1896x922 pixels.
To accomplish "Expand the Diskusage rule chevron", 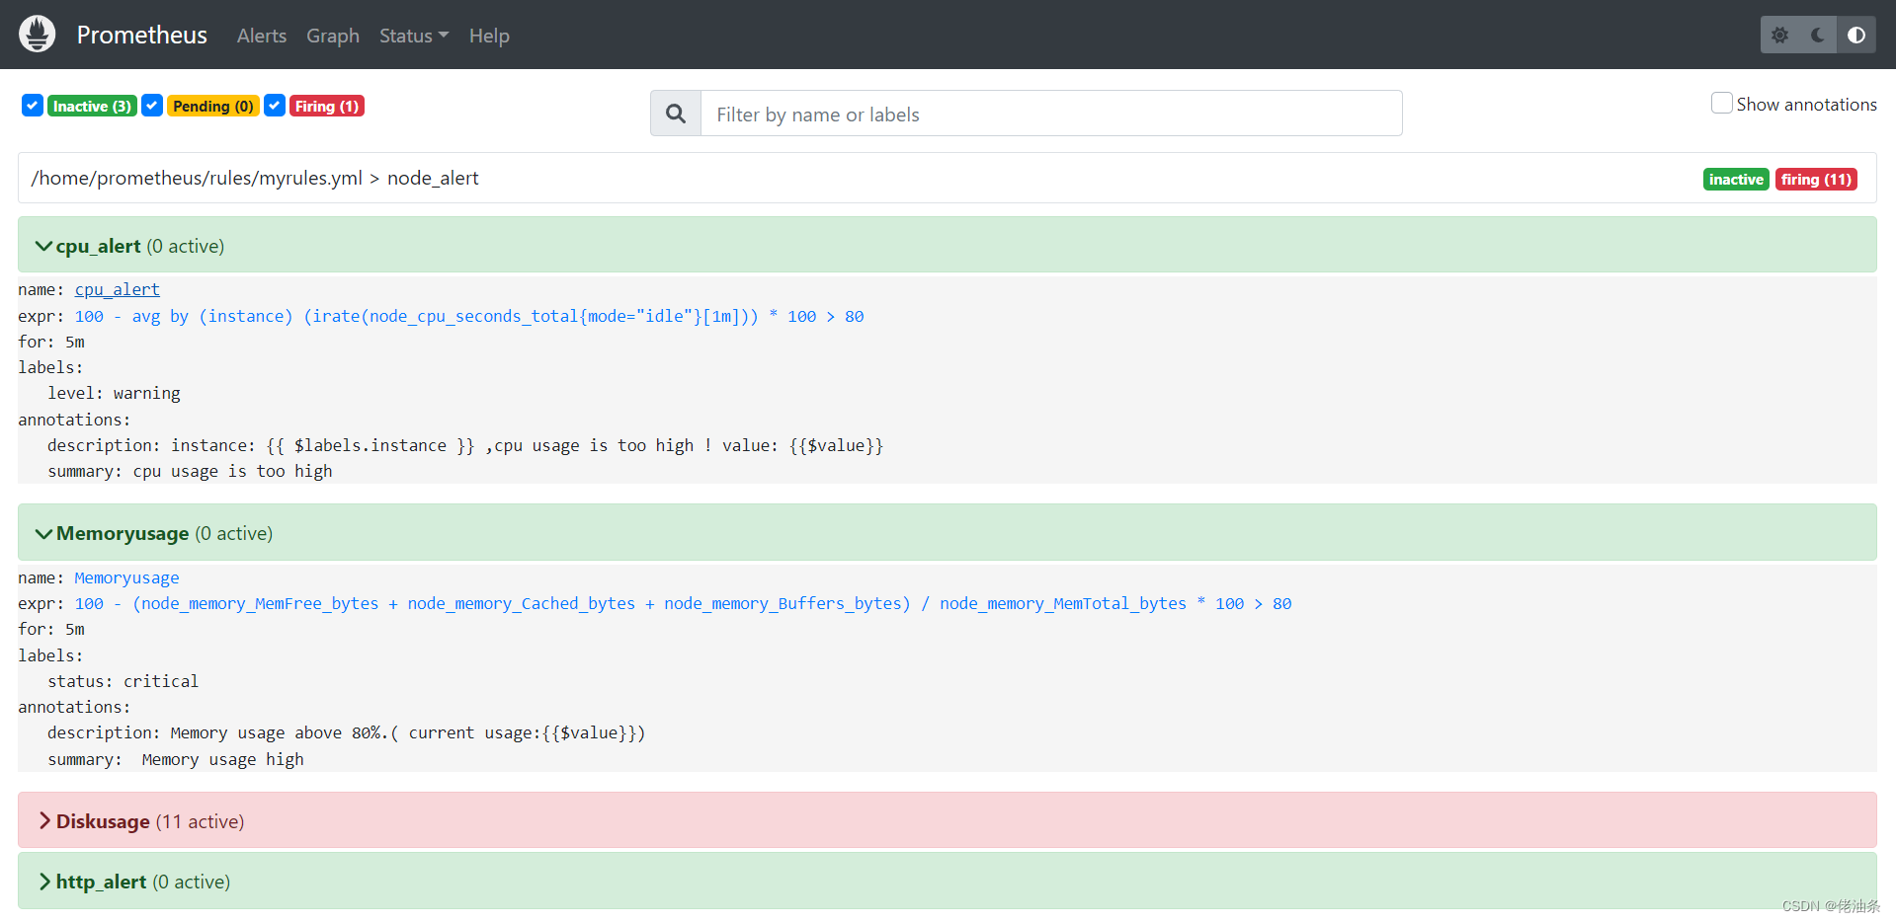I will point(44,821).
